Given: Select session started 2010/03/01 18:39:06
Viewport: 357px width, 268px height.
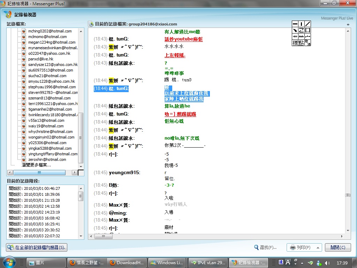Looking at the screenshot, I should pos(34,194).
